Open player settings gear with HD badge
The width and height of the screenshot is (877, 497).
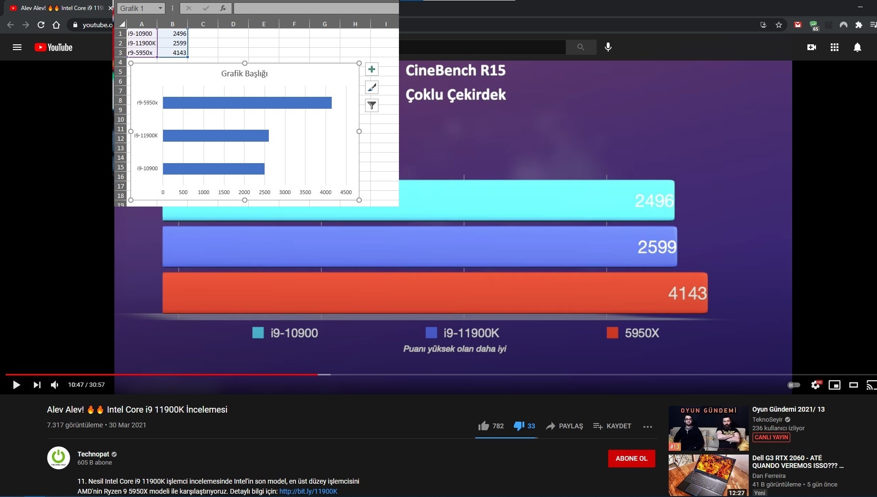[816, 385]
